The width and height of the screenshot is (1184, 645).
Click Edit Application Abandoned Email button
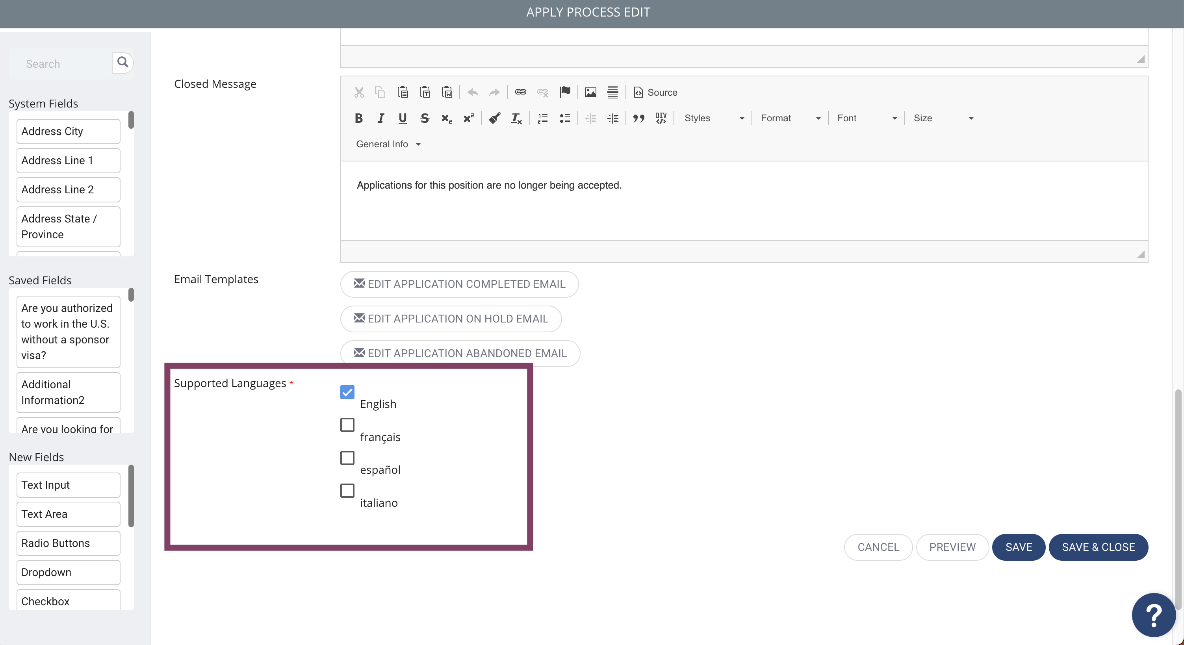pyautogui.click(x=460, y=353)
